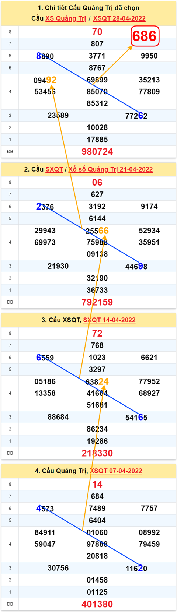Viewport: 177px width, 612px height.
Task: Open the XSQT 28-04-2022 link
Action: point(119,18)
